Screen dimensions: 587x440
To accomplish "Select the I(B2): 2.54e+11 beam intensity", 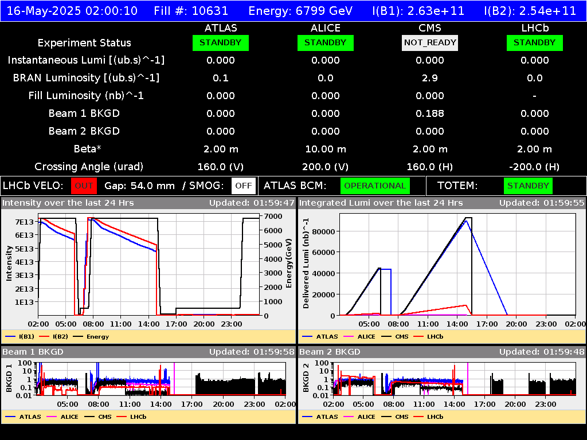I will click(530, 11).
